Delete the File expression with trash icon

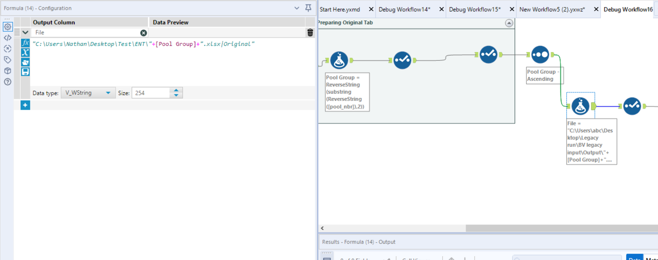[x=310, y=33]
